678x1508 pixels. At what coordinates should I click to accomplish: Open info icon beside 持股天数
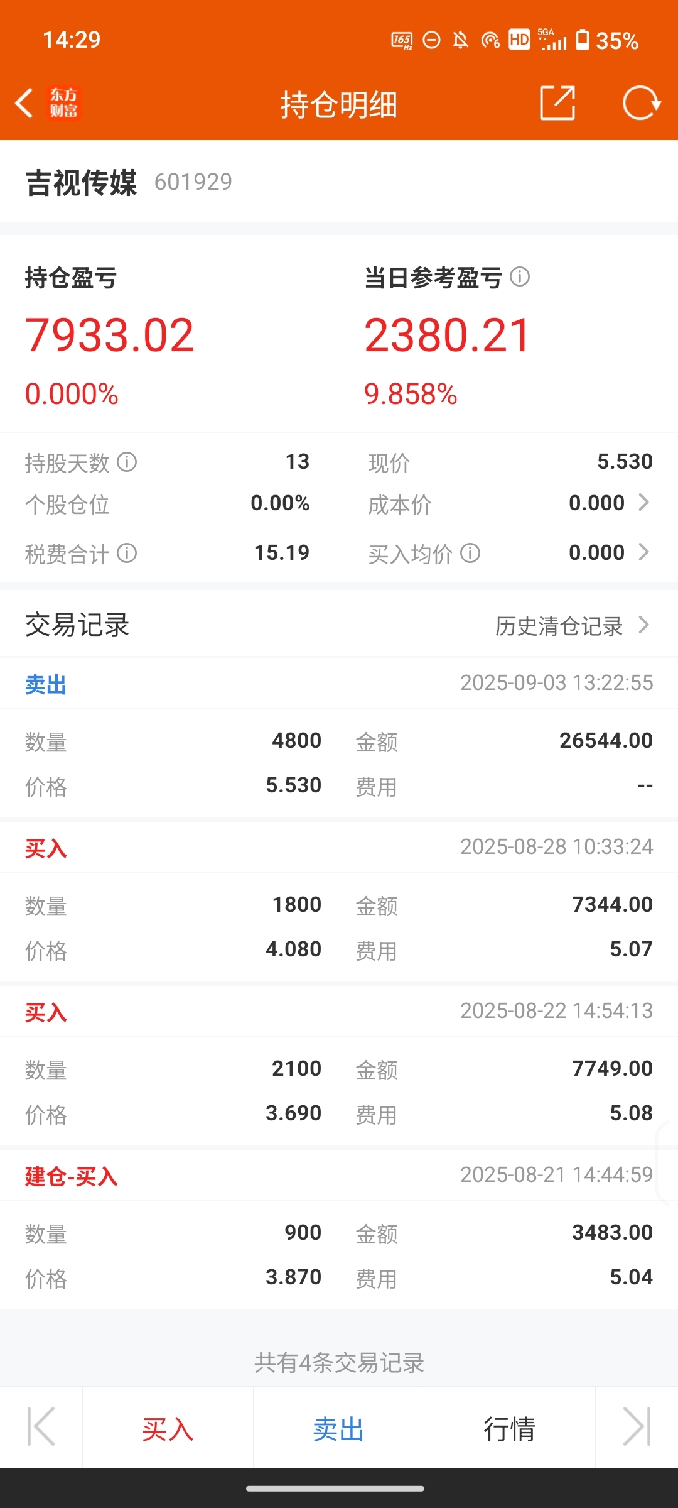127,462
